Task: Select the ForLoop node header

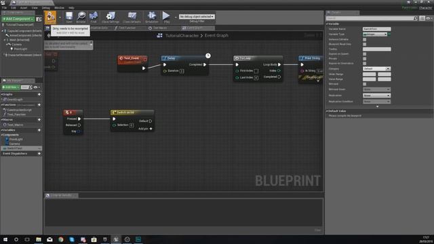Action: 258,58
